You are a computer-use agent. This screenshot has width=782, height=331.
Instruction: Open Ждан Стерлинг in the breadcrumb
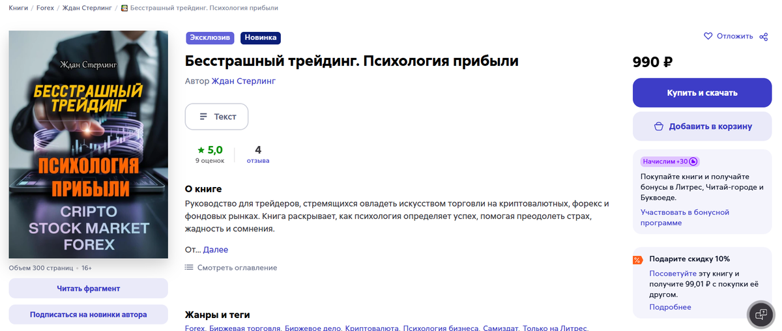88,8
